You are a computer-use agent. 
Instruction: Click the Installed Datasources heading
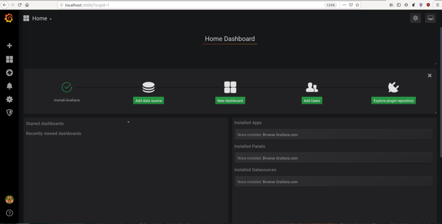pyautogui.click(x=255, y=170)
